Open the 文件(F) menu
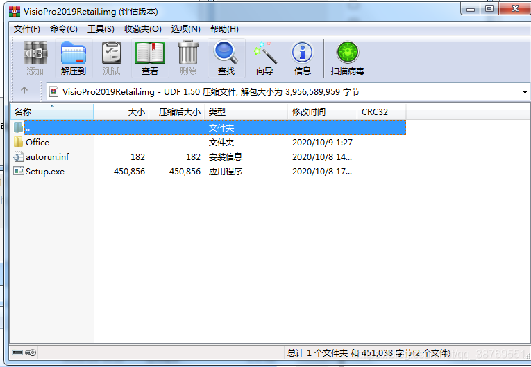 click(27, 29)
